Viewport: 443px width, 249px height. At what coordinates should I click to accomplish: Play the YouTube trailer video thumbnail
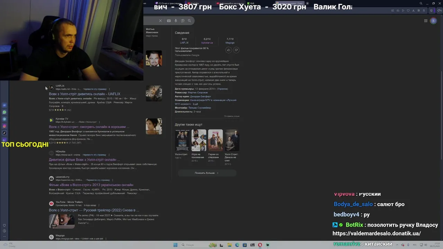62,221
